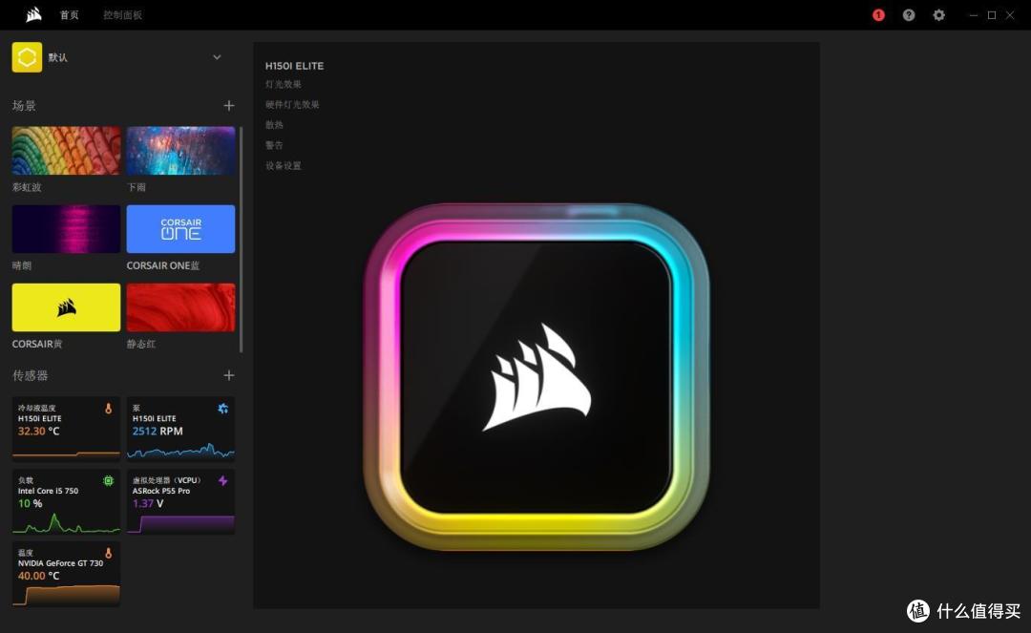
Task: Select the 下雨 rain scene thumbnail
Action: coord(180,151)
